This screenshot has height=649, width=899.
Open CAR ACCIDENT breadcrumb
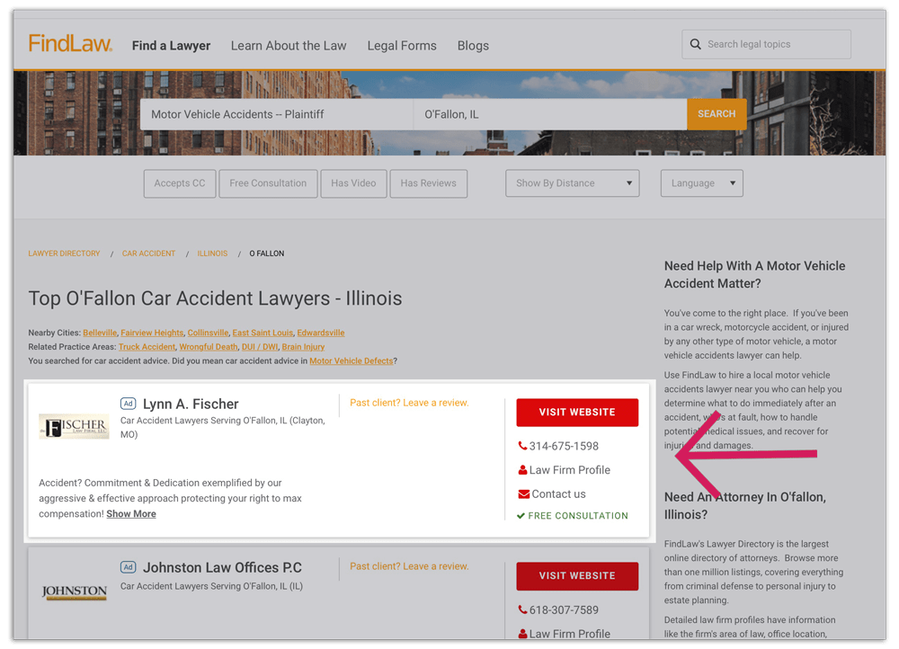pyautogui.click(x=148, y=253)
